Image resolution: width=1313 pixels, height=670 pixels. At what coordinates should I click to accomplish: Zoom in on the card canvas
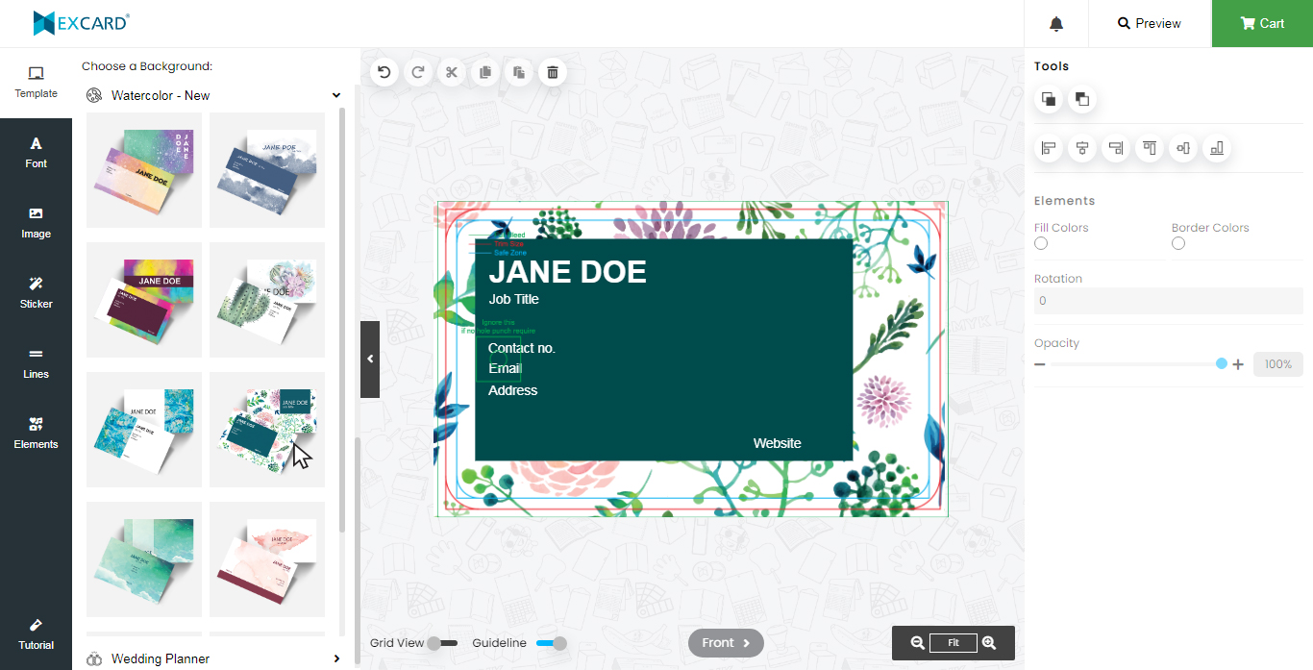pos(989,643)
